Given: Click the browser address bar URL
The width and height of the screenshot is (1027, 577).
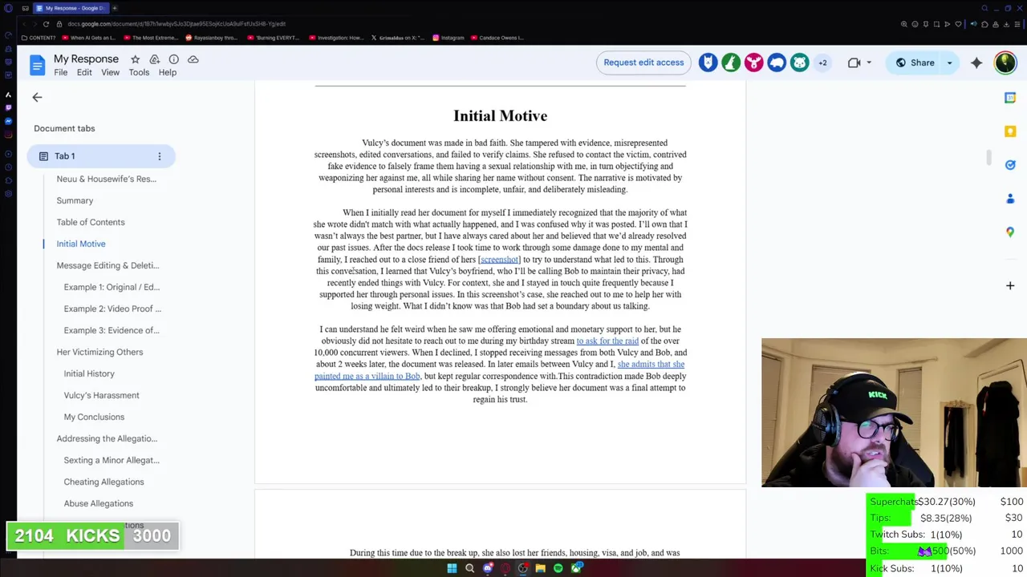Looking at the screenshot, I should click(x=177, y=24).
